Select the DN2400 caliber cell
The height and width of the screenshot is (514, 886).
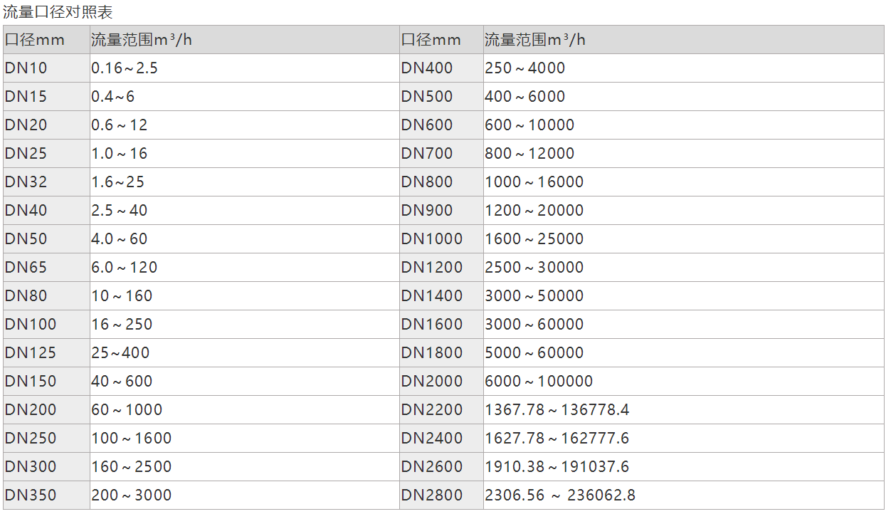coord(432,439)
